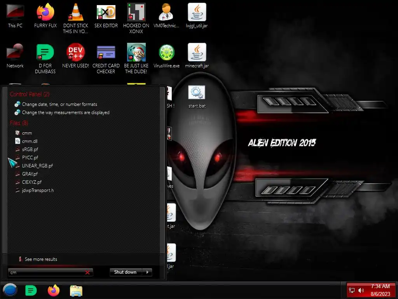This screenshot has height=299, width=398.
Task: Open the FURRY FUX Firefox desktop icon
Action: 45,16
